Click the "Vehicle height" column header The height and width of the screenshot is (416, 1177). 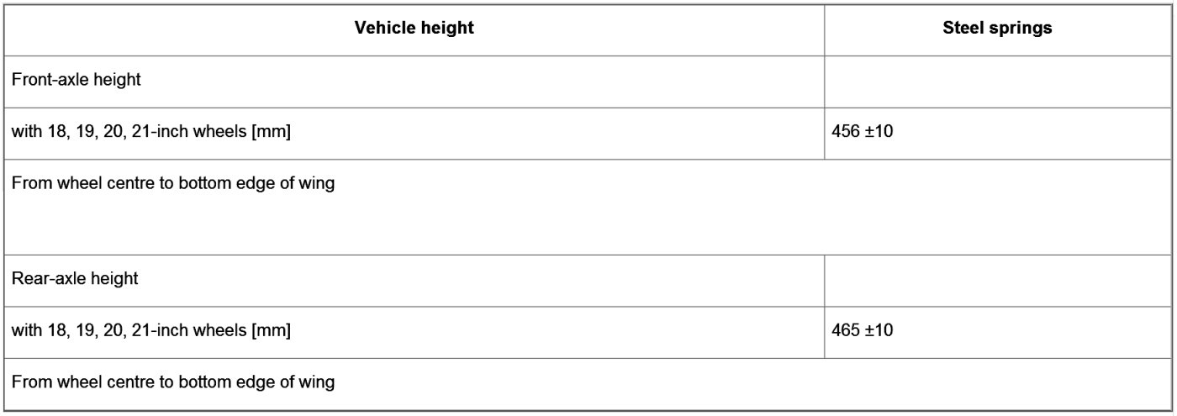pyautogui.click(x=414, y=29)
